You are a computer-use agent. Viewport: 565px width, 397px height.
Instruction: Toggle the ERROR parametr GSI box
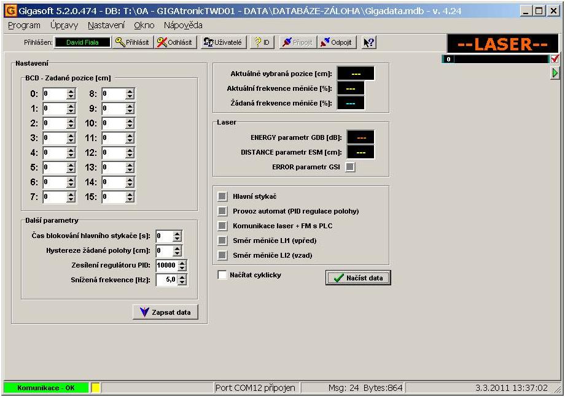[x=350, y=167]
